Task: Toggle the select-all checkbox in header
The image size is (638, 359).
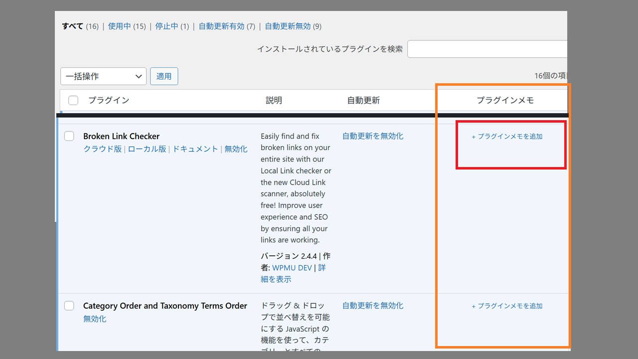Action: 73,100
